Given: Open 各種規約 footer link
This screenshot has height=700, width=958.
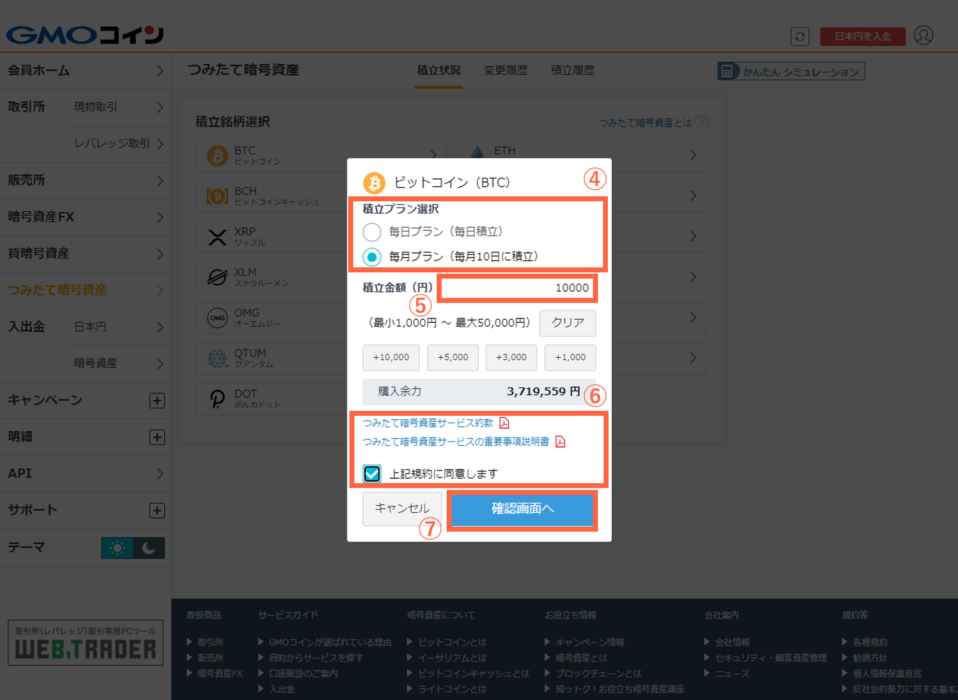Looking at the screenshot, I should [x=870, y=643].
